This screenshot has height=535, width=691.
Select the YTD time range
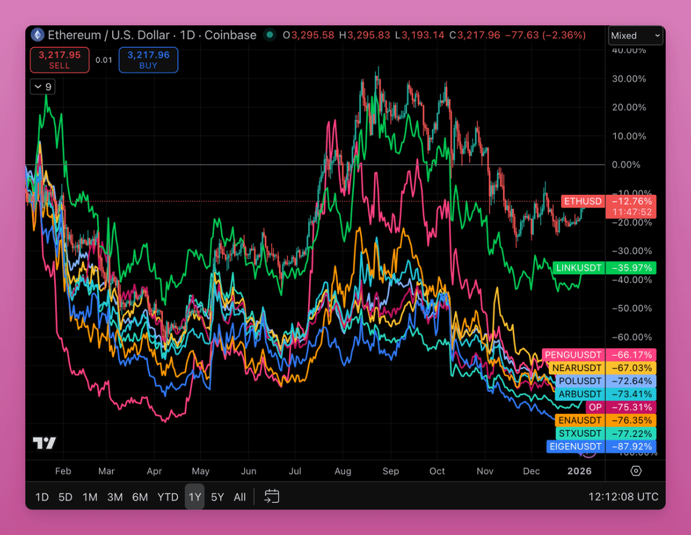168,497
